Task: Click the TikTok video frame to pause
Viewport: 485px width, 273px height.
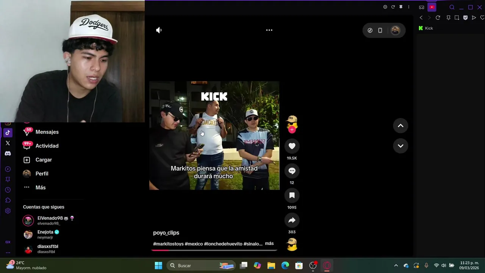Action: click(214, 135)
